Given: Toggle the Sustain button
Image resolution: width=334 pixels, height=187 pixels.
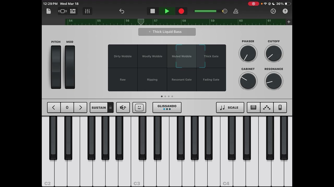Looking at the screenshot, I should 99,108.
